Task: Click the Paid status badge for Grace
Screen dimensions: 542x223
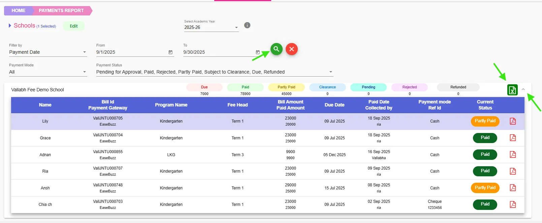Action: pos(485,138)
